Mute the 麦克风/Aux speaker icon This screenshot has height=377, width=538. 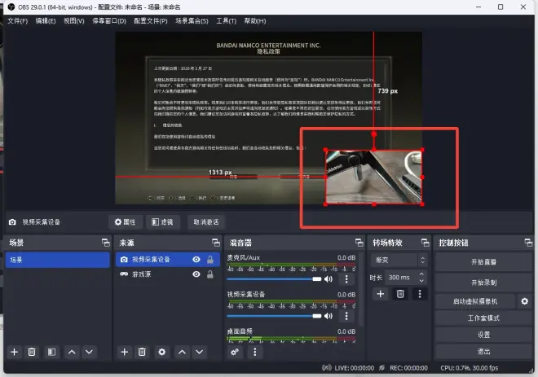pyautogui.click(x=328, y=278)
